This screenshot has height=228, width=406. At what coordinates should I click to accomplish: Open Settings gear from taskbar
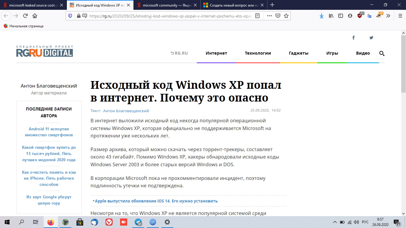click(x=167, y=222)
